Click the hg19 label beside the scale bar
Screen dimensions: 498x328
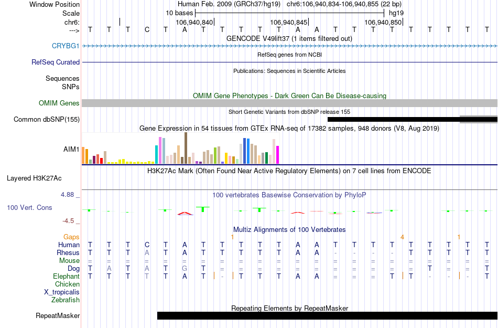396,13
